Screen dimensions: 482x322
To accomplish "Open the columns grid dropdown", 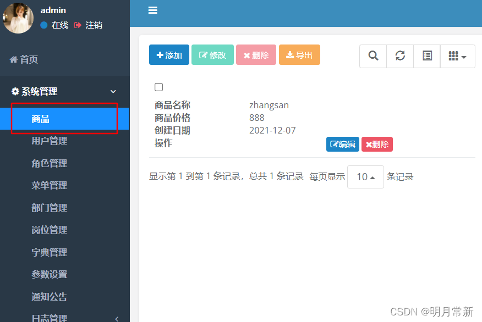I will (457, 56).
